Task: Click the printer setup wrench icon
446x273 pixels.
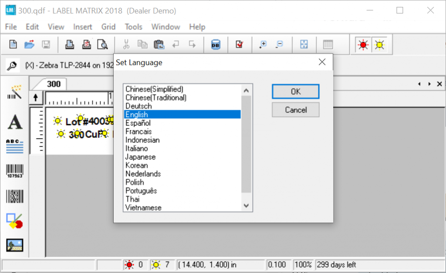Action: click(12, 65)
